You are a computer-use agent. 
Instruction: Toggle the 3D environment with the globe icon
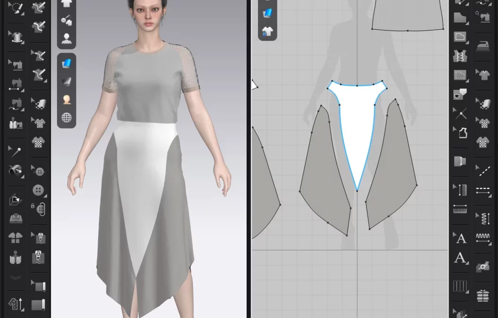click(66, 117)
